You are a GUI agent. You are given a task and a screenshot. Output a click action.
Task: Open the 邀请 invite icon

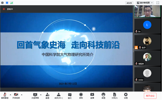point(48,96)
